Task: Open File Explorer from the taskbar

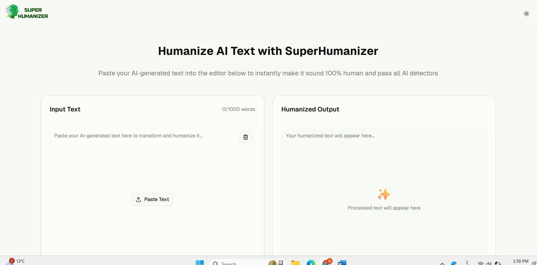Action: click(x=295, y=263)
